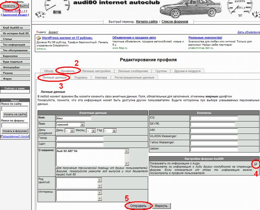Click the Интересы text area
The height and width of the screenshot is (210, 260).
77,196
